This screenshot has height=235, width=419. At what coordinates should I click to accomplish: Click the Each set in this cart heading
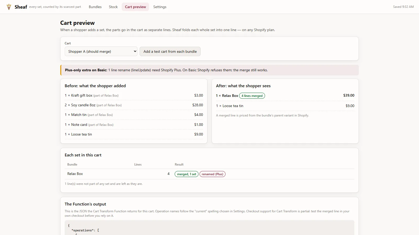click(x=83, y=155)
